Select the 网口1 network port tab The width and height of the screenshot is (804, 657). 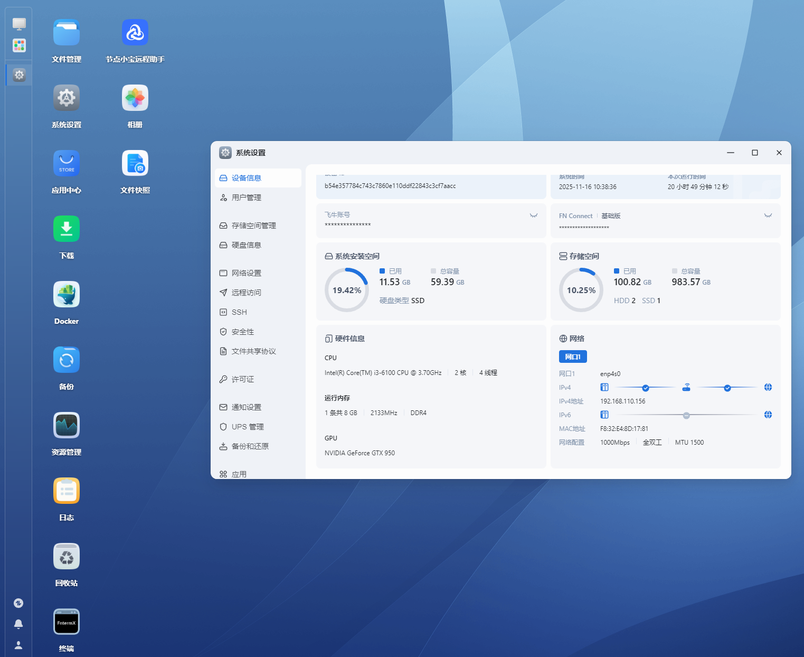tap(573, 356)
